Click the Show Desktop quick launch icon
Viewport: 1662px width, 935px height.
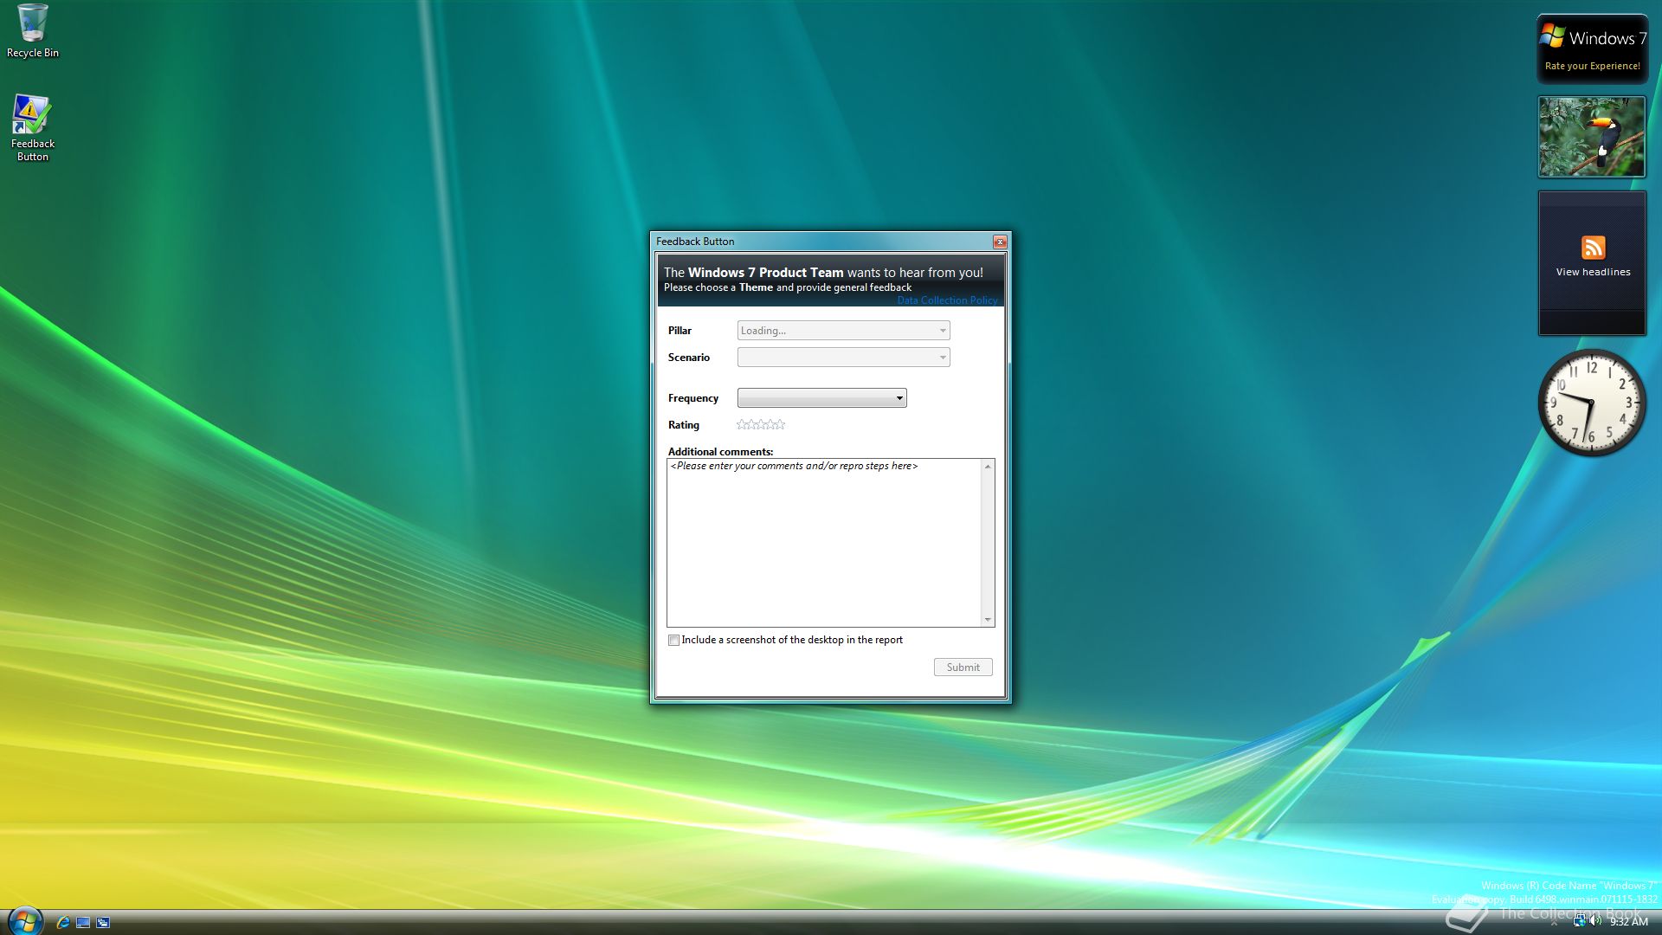(x=83, y=922)
